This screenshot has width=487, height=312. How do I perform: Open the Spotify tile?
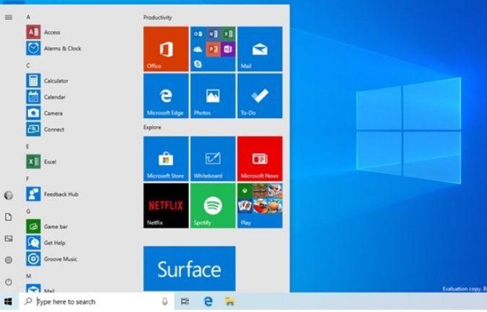pos(213,205)
